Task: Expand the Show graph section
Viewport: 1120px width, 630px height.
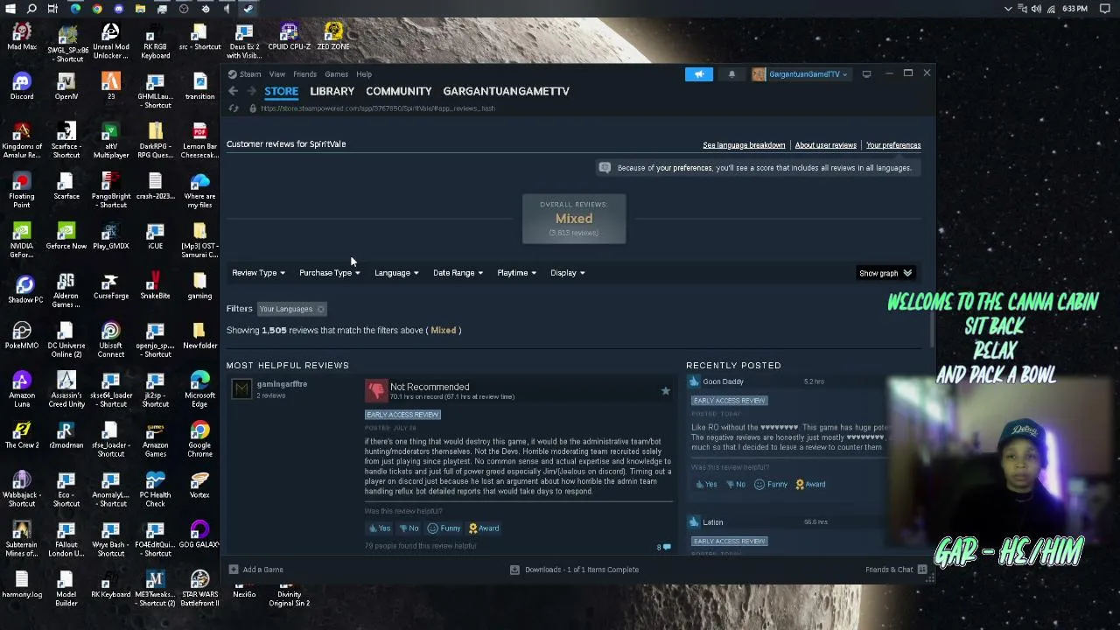Action: [x=885, y=273]
